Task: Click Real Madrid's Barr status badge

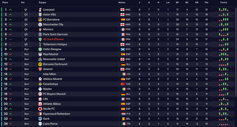Action: (27, 54)
